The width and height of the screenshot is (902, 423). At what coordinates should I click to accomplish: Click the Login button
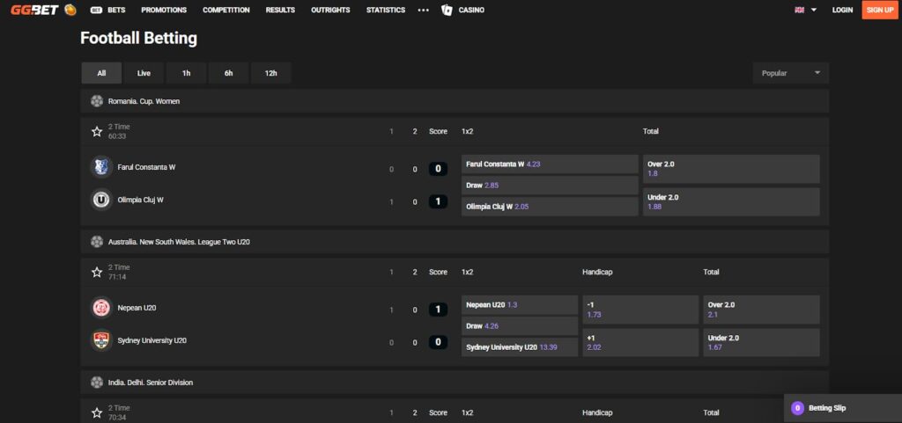coord(842,10)
